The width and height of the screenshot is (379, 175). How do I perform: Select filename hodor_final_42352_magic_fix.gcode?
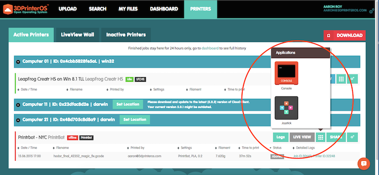pyautogui.click(x=79, y=156)
